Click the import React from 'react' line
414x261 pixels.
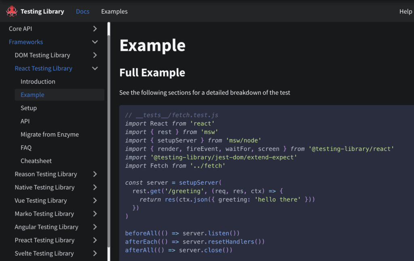[170, 123]
